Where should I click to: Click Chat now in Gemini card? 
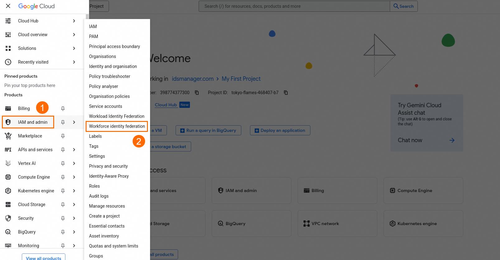(410, 140)
